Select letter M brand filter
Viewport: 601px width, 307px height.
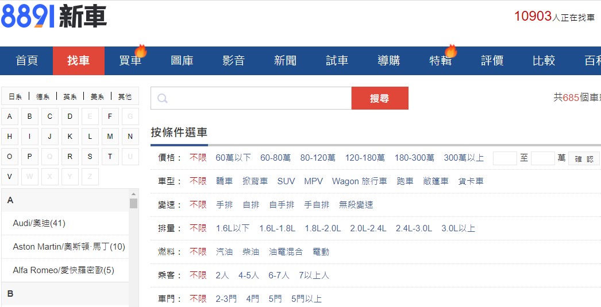click(x=110, y=137)
